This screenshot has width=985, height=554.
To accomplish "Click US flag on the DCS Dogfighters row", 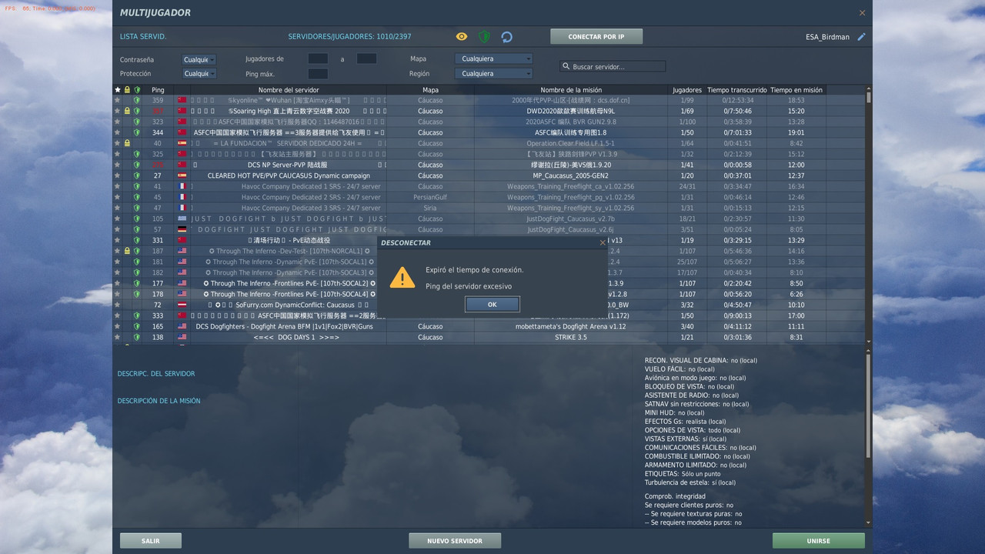I will click(182, 326).
